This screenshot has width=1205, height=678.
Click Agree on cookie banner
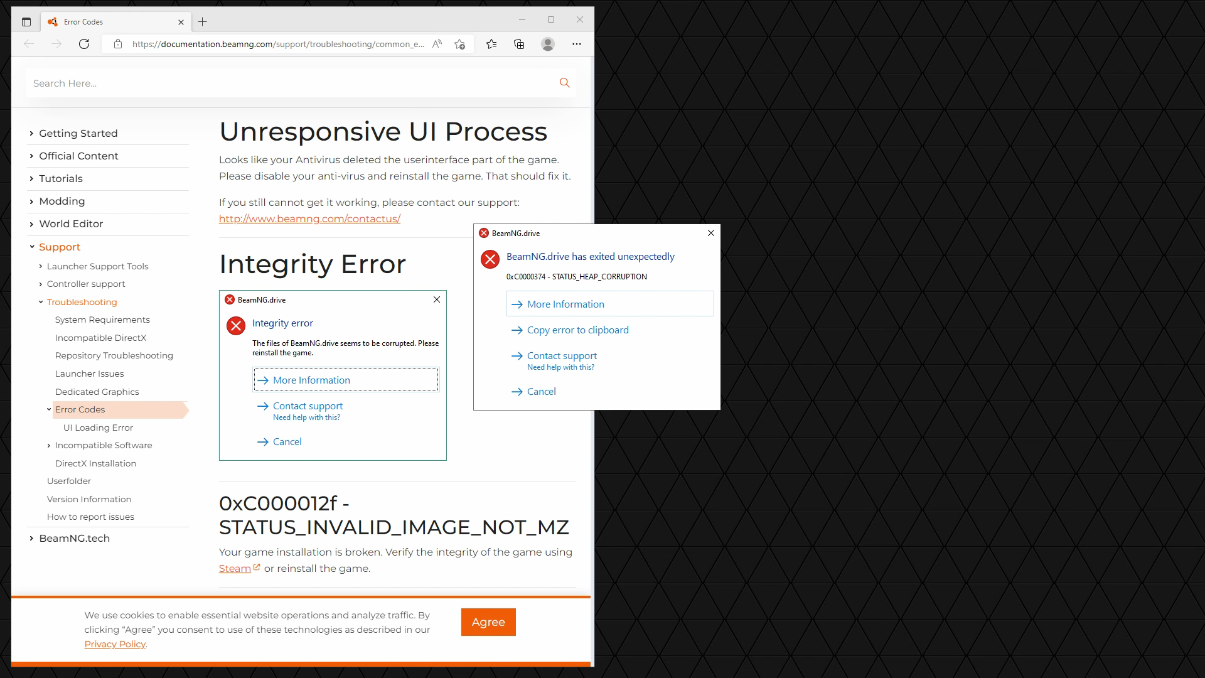488,622
